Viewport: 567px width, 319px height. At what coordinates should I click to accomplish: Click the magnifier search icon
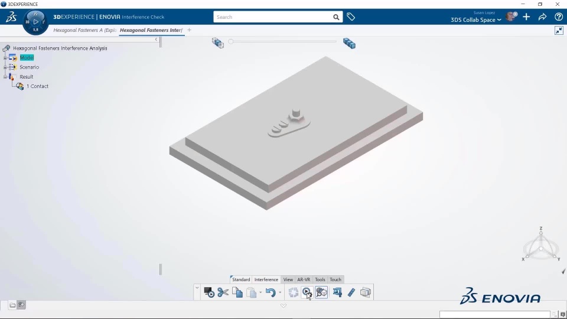point(336,17)
